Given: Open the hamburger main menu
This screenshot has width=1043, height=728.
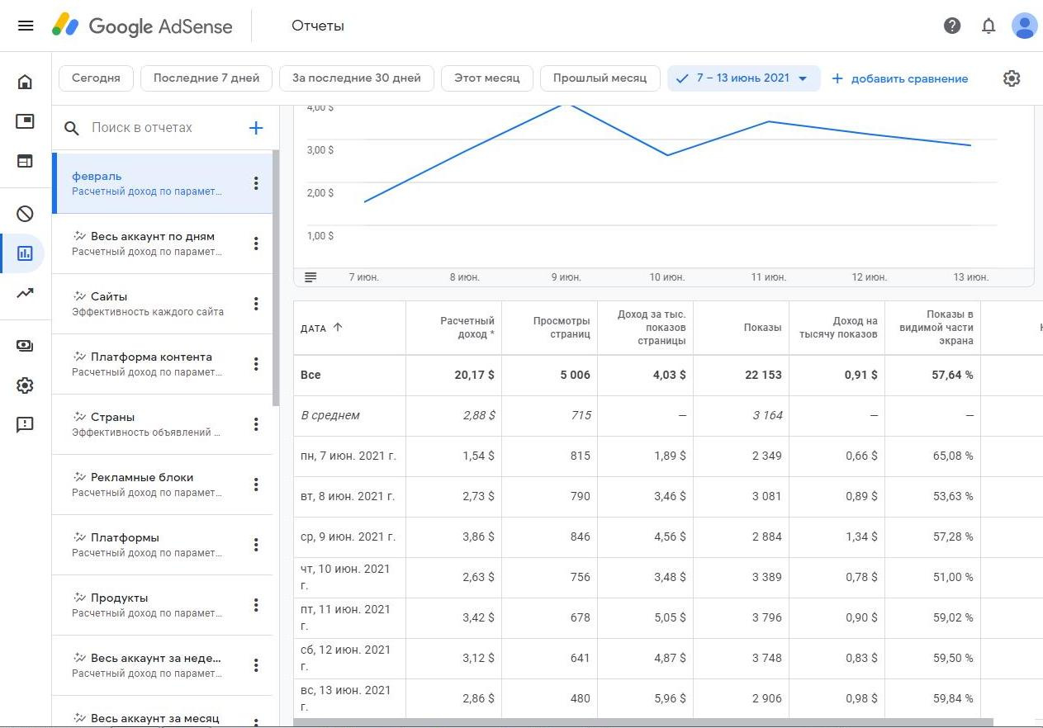Looking at the screenshot, I should [x=26, y=26].
